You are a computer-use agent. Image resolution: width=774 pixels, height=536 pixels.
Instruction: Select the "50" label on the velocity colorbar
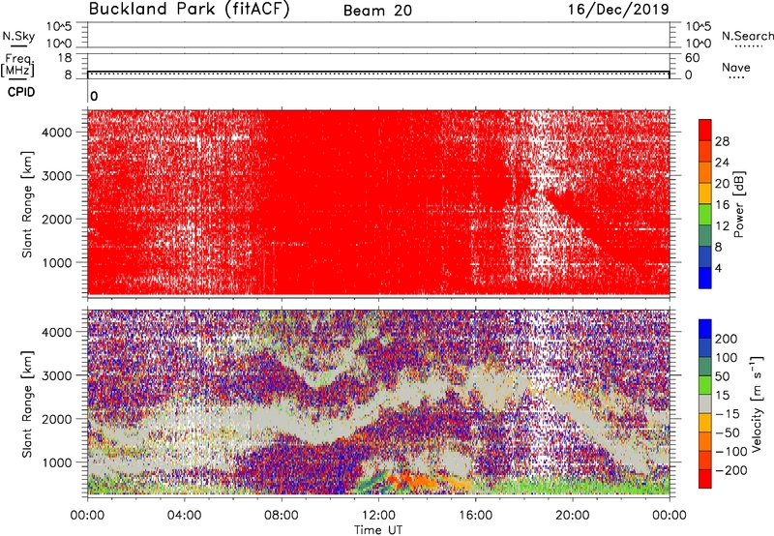click(x=723, y=376)
